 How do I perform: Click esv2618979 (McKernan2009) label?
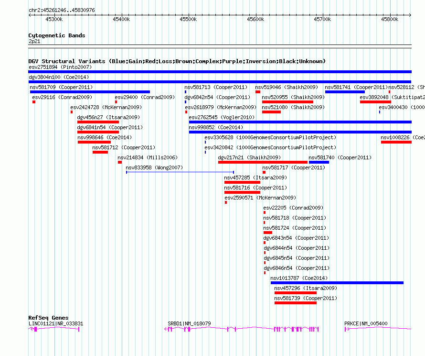coord(221,107)
